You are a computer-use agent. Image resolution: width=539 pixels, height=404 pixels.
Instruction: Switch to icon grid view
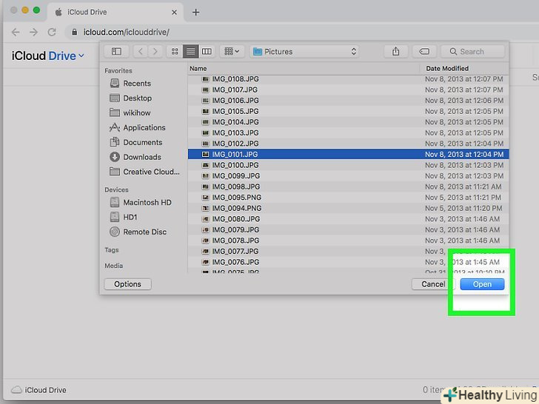[x=175, y=51]
